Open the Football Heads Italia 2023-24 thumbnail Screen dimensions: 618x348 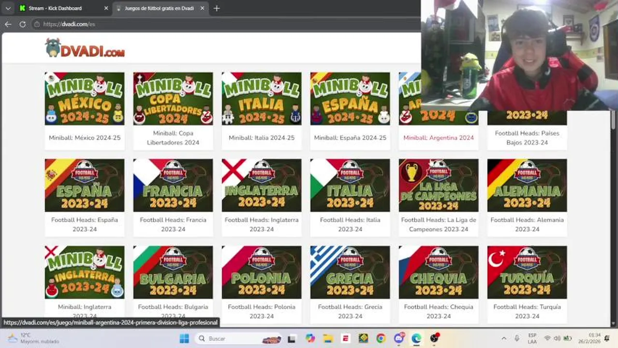coord(350,186)
